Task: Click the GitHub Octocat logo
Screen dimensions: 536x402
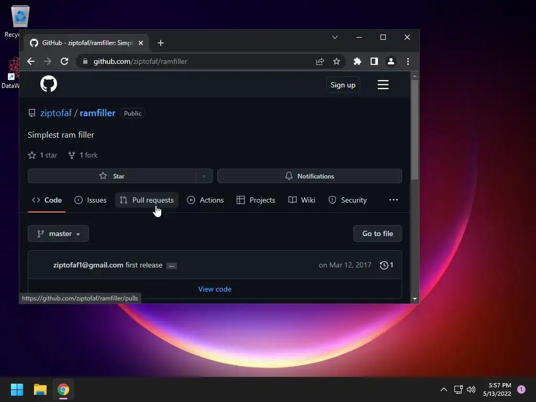Action: pos(49,84)
